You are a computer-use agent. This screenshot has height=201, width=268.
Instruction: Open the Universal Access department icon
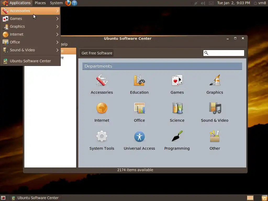pos(139,136)
